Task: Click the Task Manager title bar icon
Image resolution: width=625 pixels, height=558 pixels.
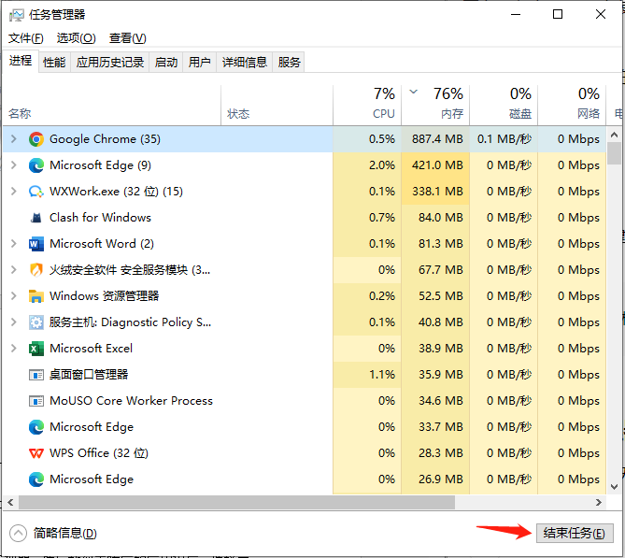Action: click(x=16, y=15)
